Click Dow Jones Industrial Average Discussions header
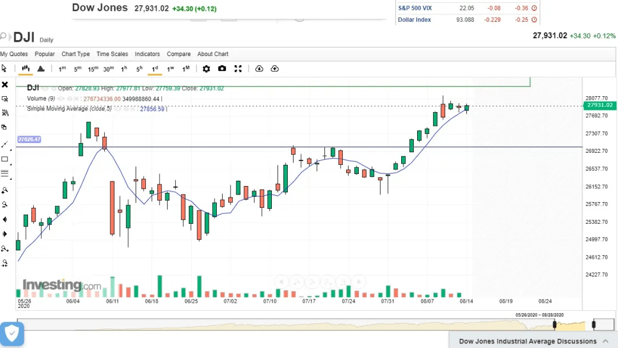The width and height of the screenshot is (618, 348). click(x=528, y=341)
